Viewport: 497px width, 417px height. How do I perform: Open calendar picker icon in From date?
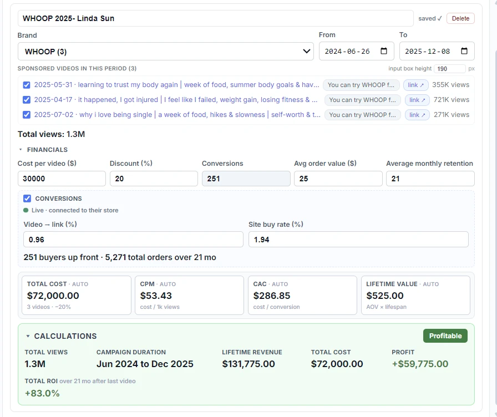point(383,51)
